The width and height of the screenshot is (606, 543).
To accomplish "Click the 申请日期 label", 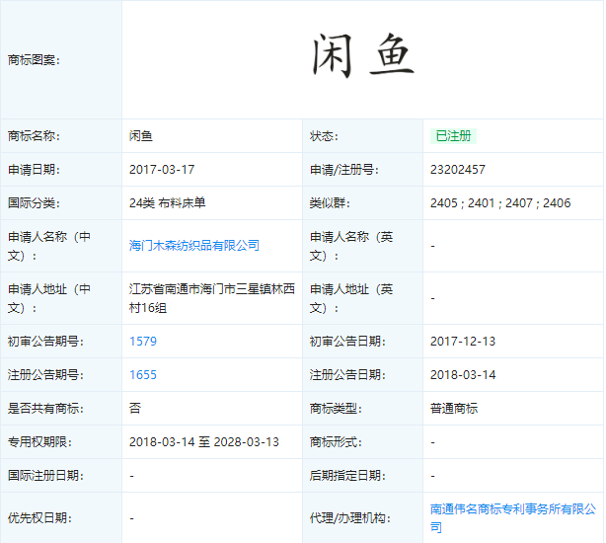I will (34, 170).
